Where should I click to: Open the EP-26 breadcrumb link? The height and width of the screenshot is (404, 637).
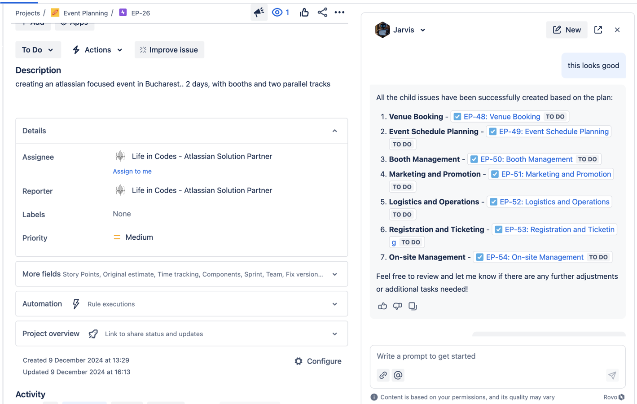click(141, 13)
